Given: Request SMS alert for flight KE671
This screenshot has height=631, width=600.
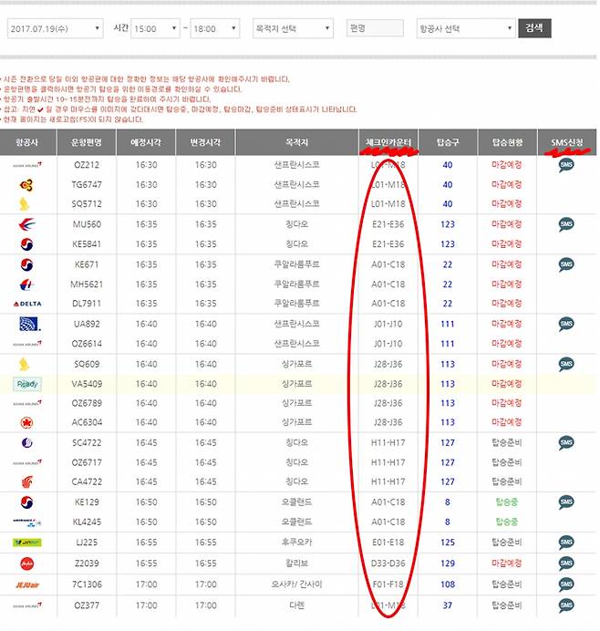Looking at the screenshot, I should pyautogui.click(x=566, y=264).
